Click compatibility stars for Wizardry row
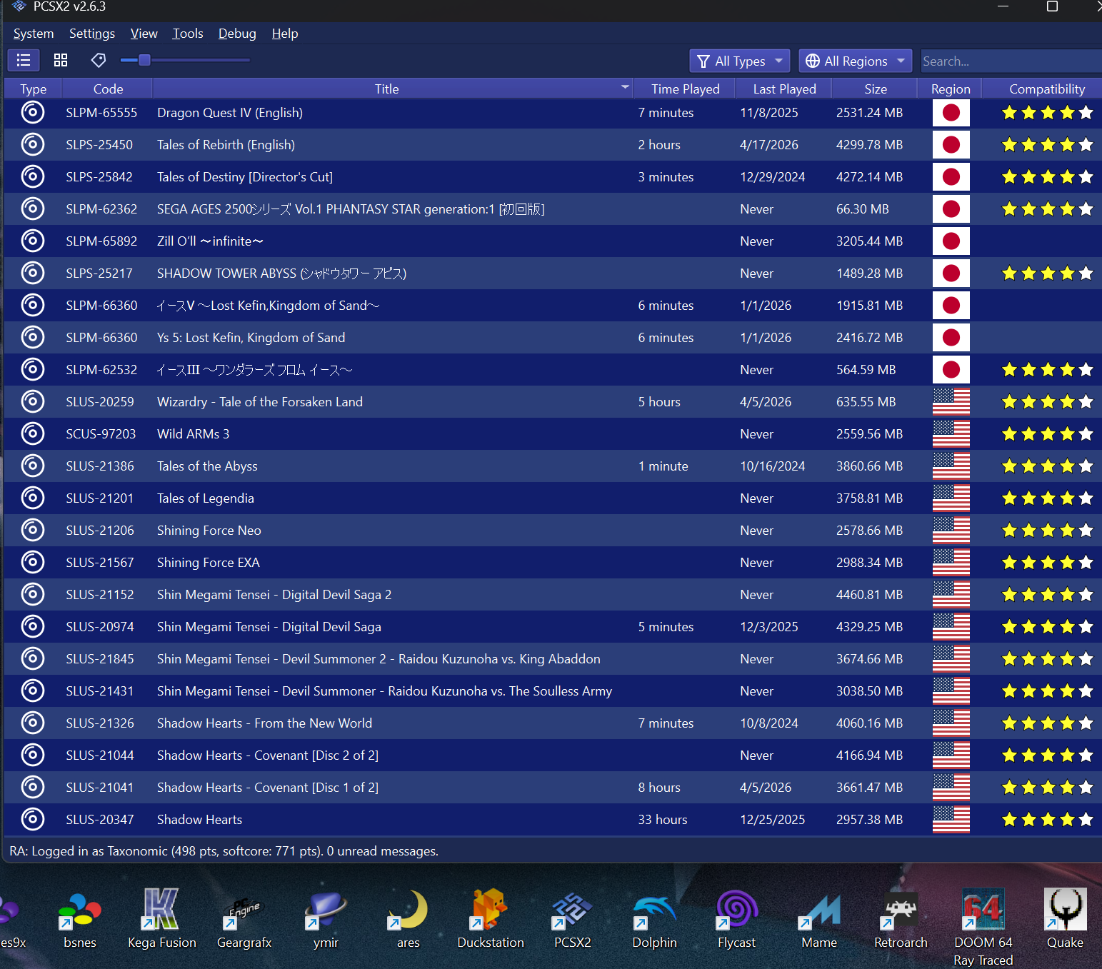Image resolution: width=1102 pixels, height=969 pixels. point(1047,402)
